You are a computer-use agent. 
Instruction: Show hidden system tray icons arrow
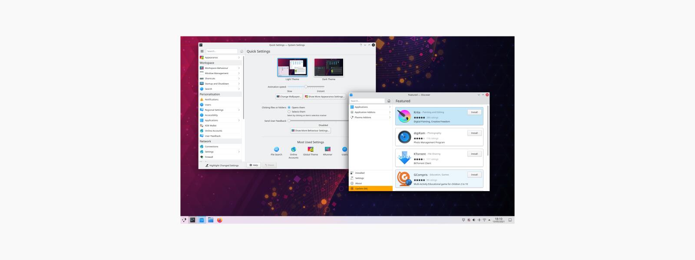(x=490, y=220)
